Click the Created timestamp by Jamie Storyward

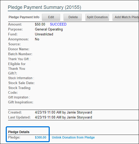[64, 112]
